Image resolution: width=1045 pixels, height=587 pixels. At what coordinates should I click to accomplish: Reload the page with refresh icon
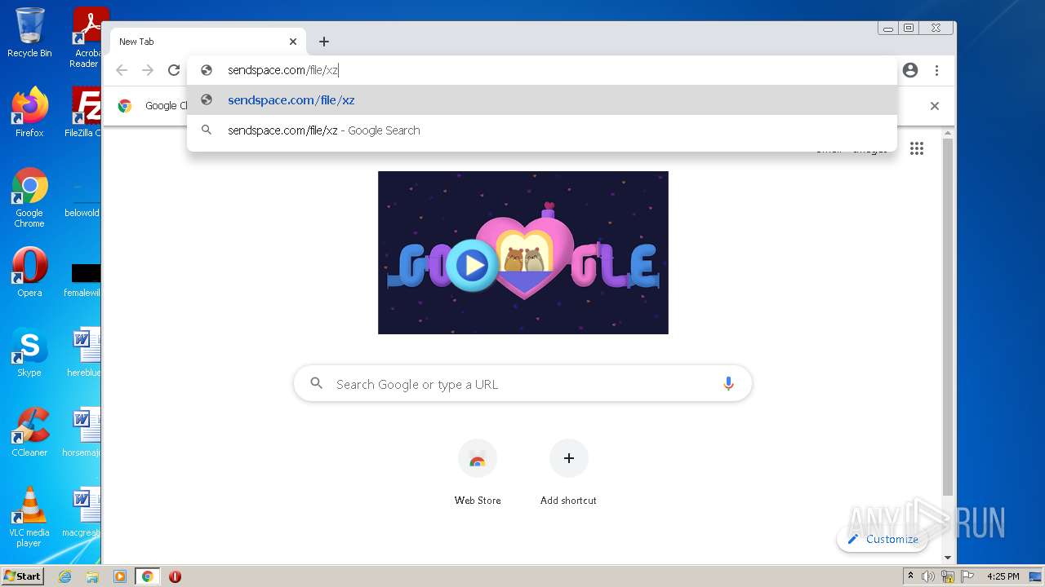click(174, 70)
